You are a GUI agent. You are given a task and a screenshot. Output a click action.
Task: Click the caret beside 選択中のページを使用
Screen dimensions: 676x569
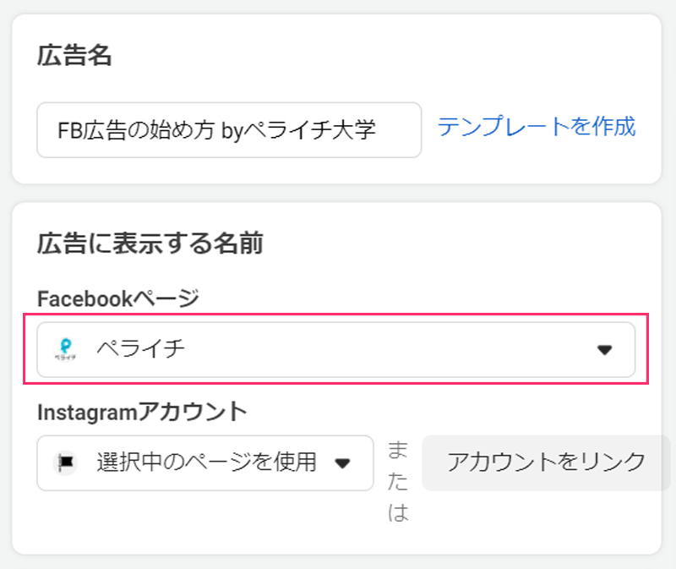coord(342,463)
